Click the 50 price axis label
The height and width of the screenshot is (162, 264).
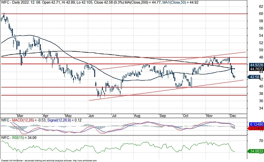(x=261, y=50)
